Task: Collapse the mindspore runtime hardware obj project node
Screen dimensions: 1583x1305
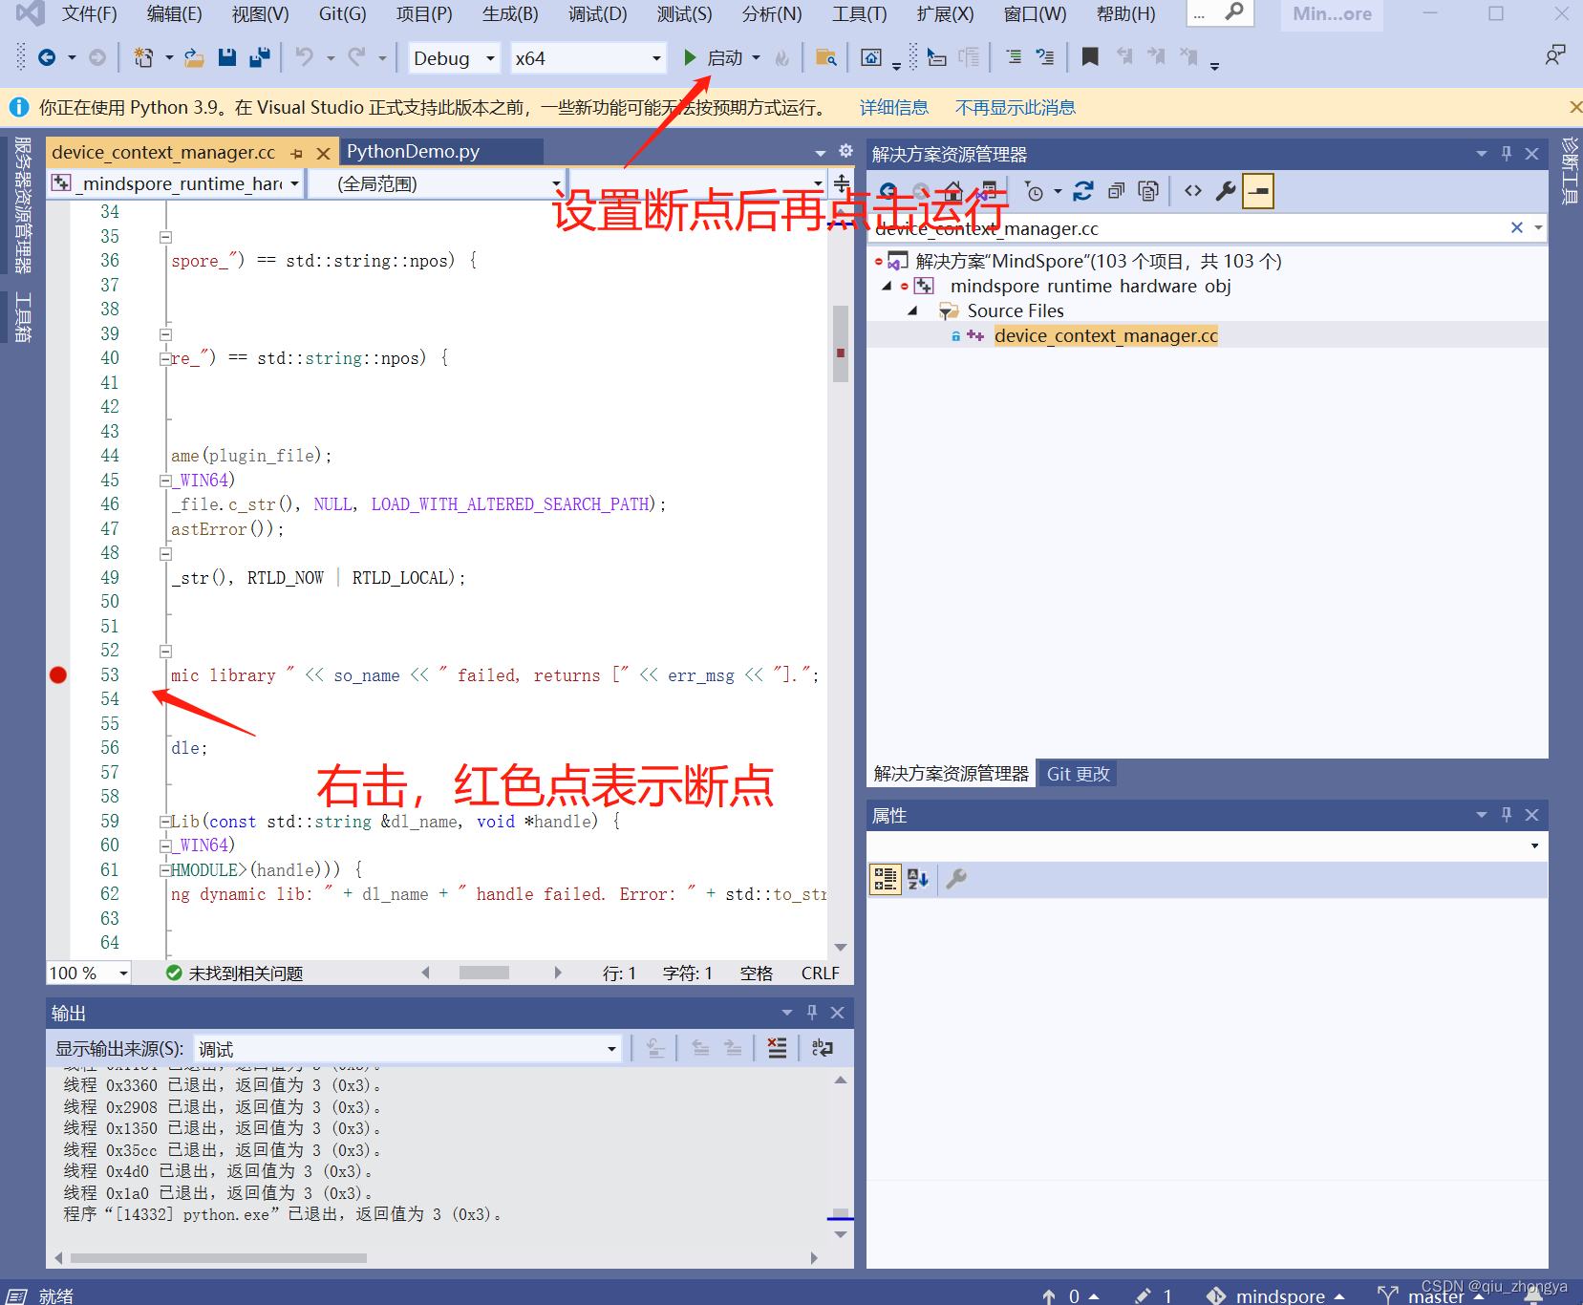Action: (x=887, y=286)
